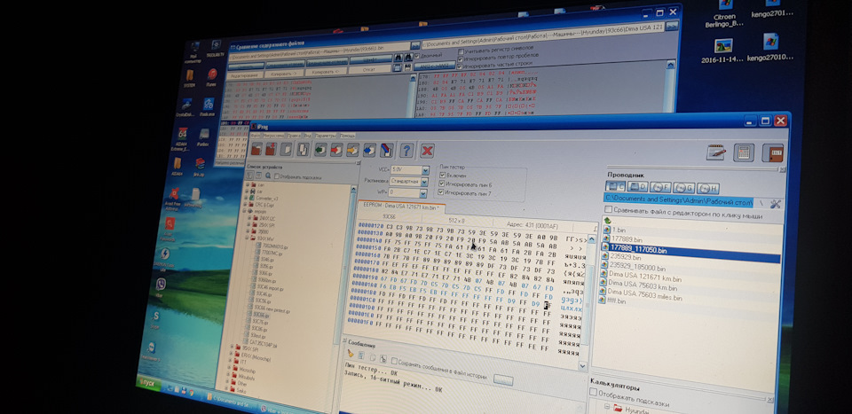Select drive G in Проводник panel

(x=683, y=188)
